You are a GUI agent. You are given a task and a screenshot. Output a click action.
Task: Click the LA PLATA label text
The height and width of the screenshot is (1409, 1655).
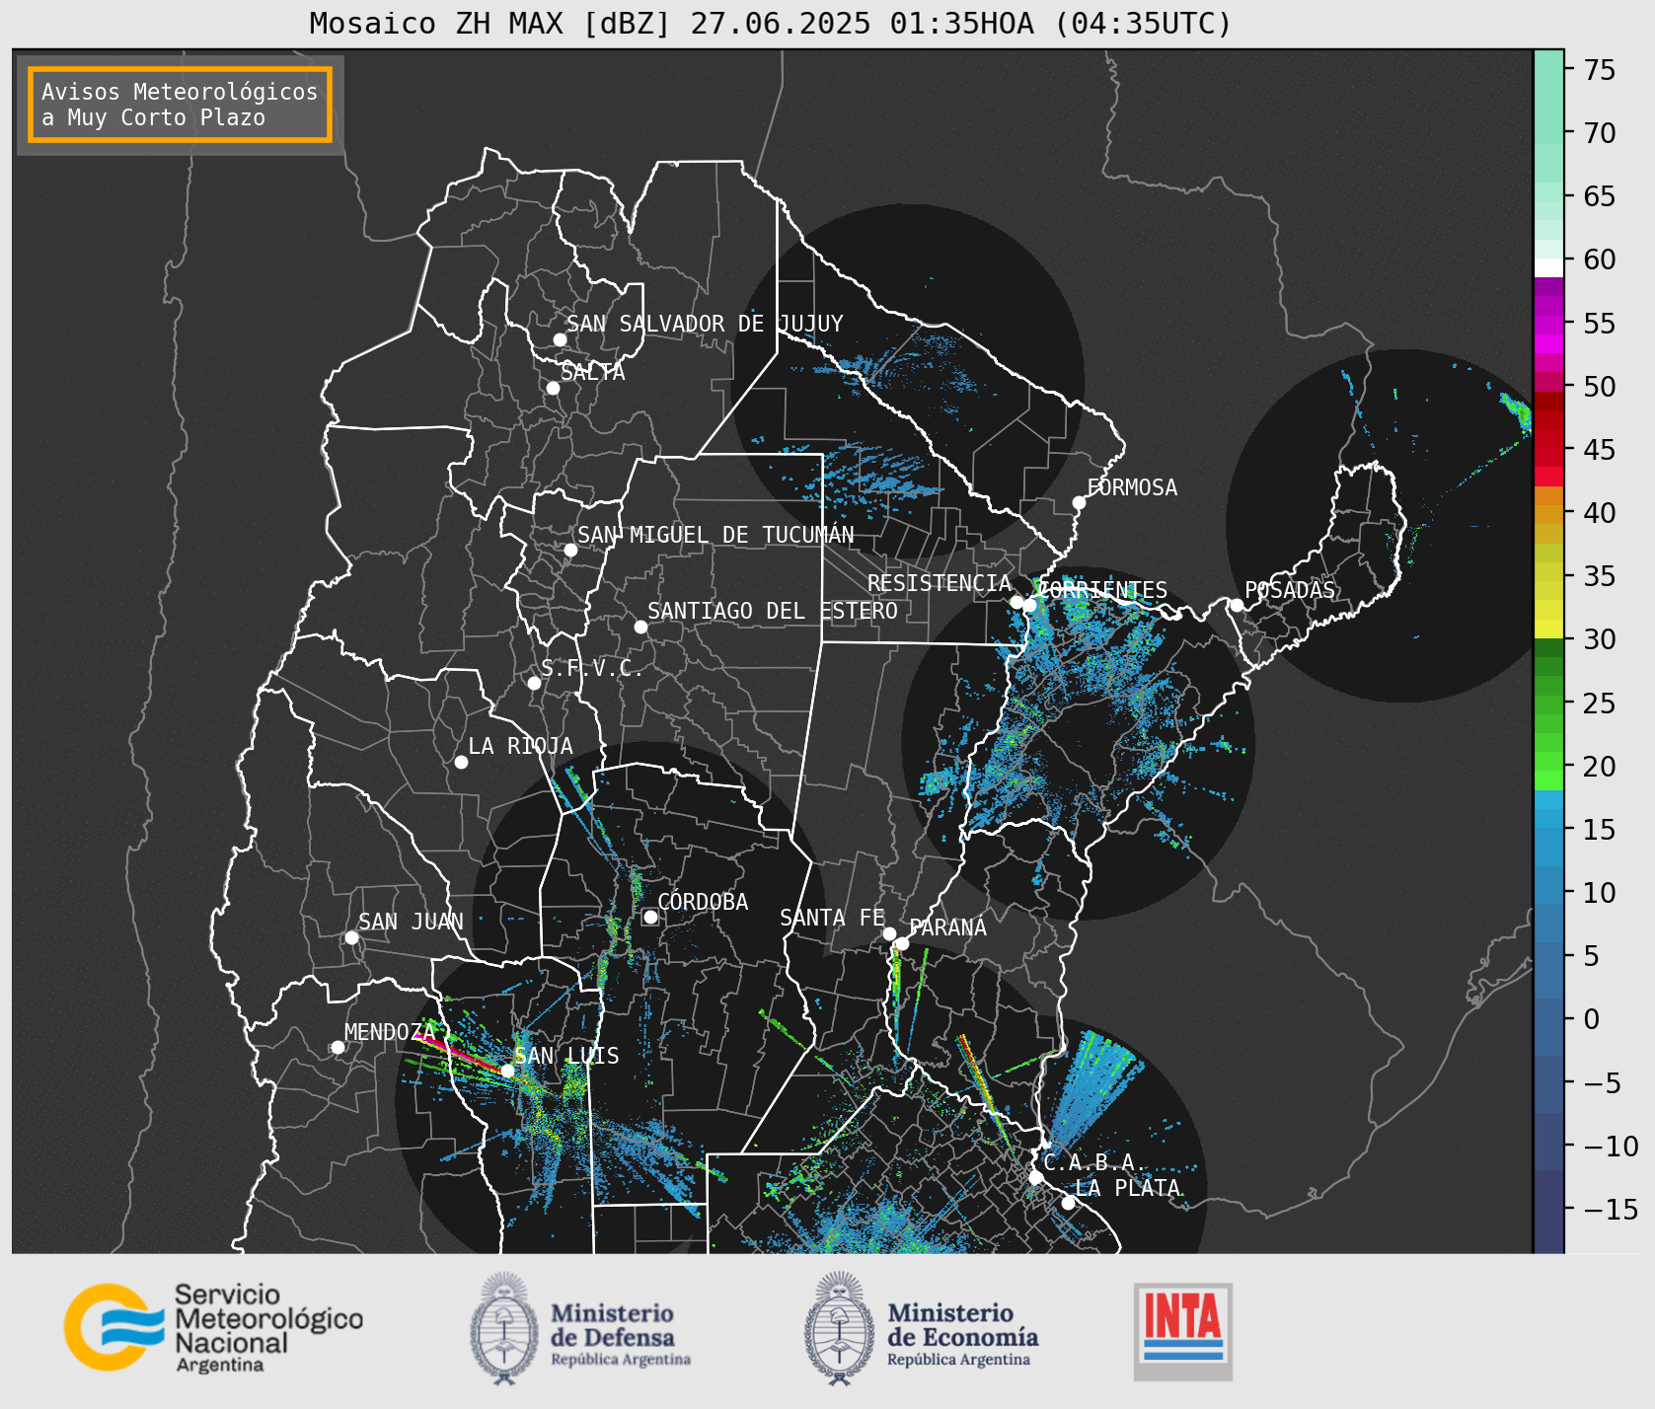click(1127, 1188)
